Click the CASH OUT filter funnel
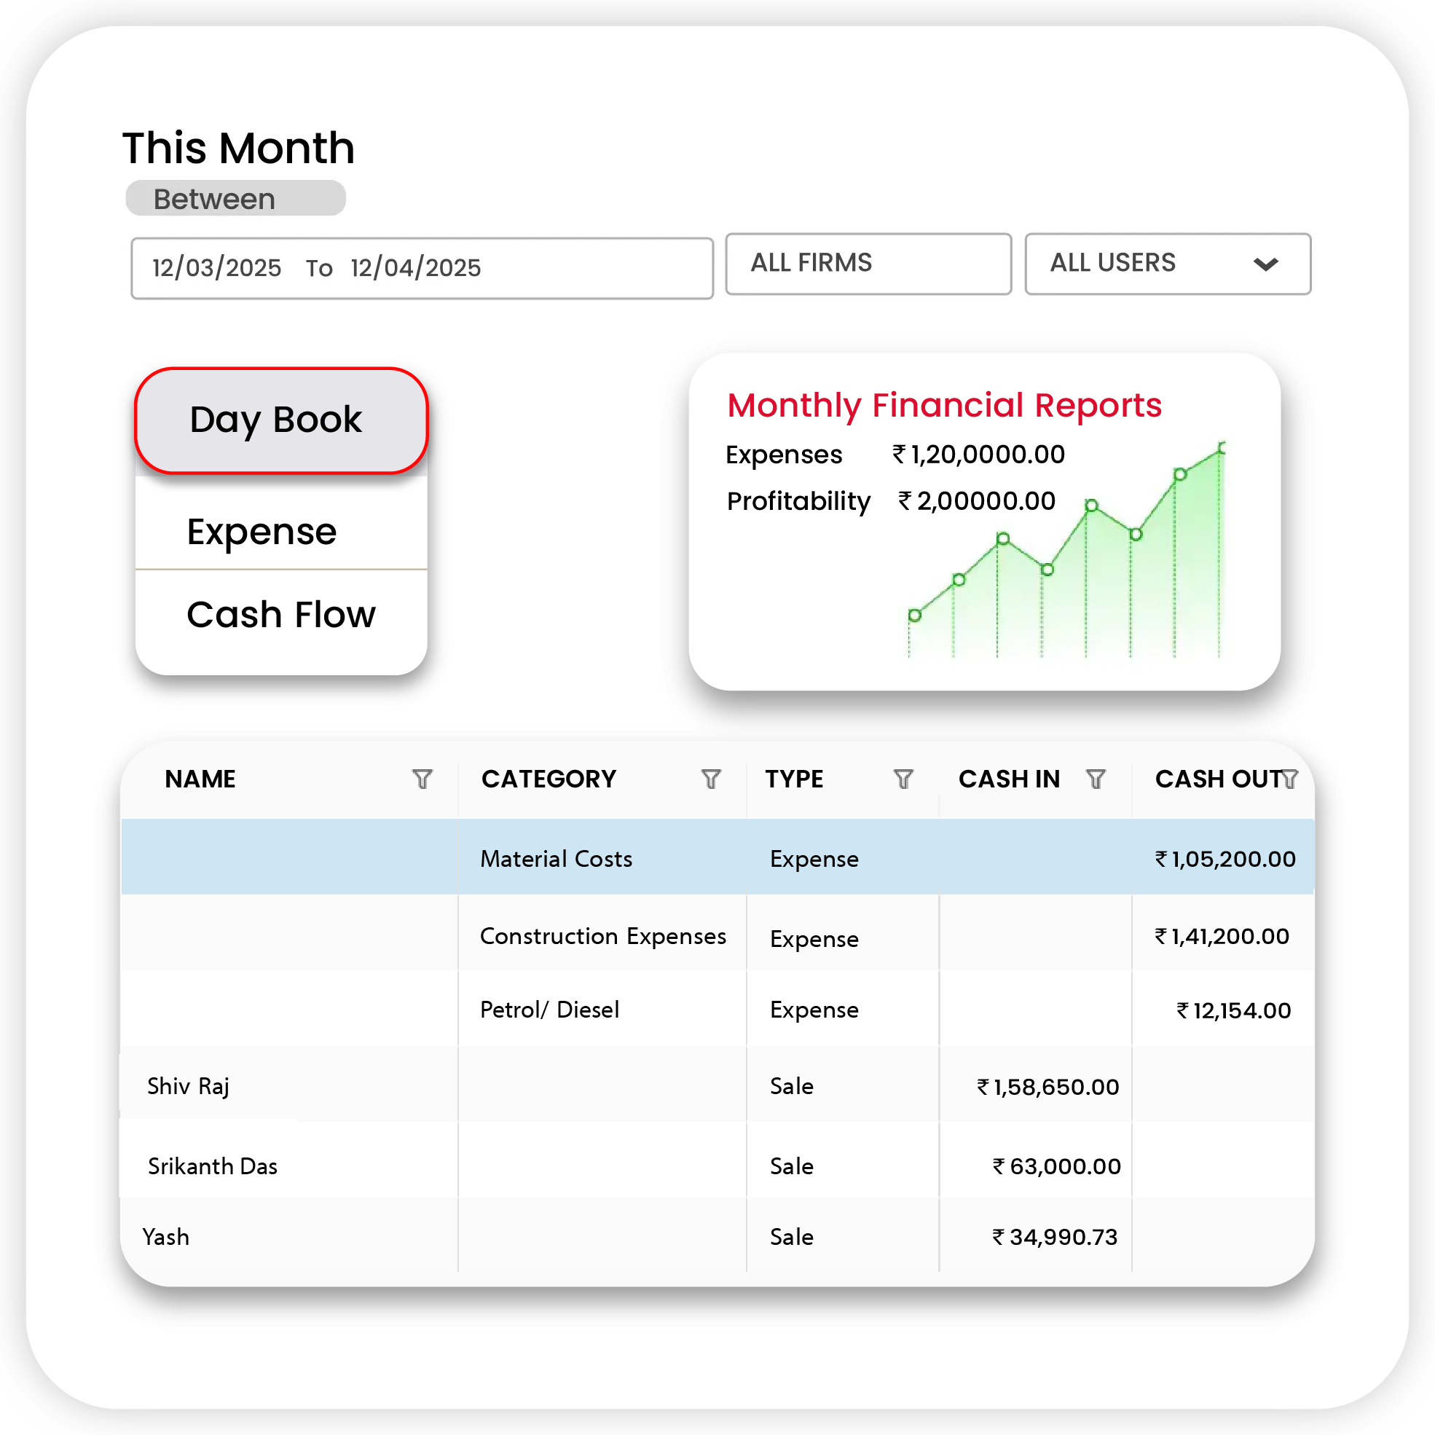This screenshot has height=1435, width=1435. 1290,779
